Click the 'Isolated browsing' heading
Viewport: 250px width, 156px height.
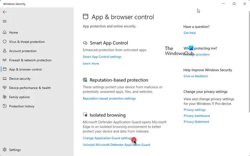coord(107,115)
